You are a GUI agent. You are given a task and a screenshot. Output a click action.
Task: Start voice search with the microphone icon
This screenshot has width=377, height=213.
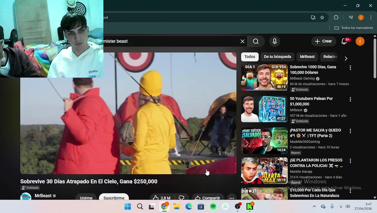(x=275, y=41)
